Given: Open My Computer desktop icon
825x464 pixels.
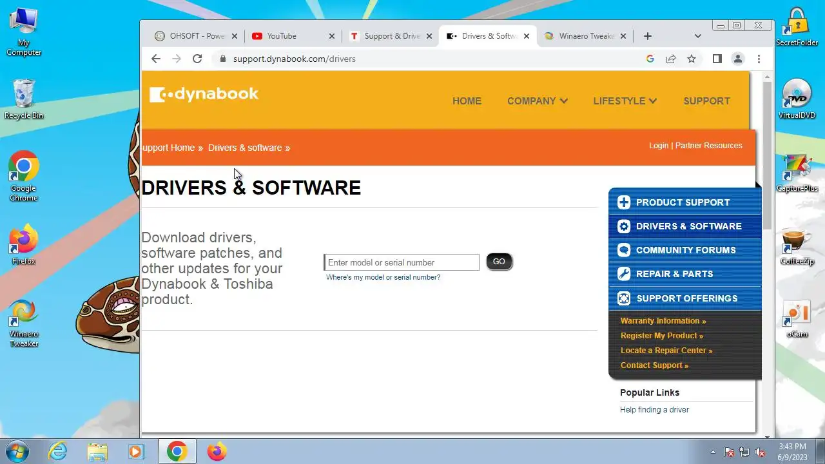Looking at the screenshot, I should click(24, 31).
